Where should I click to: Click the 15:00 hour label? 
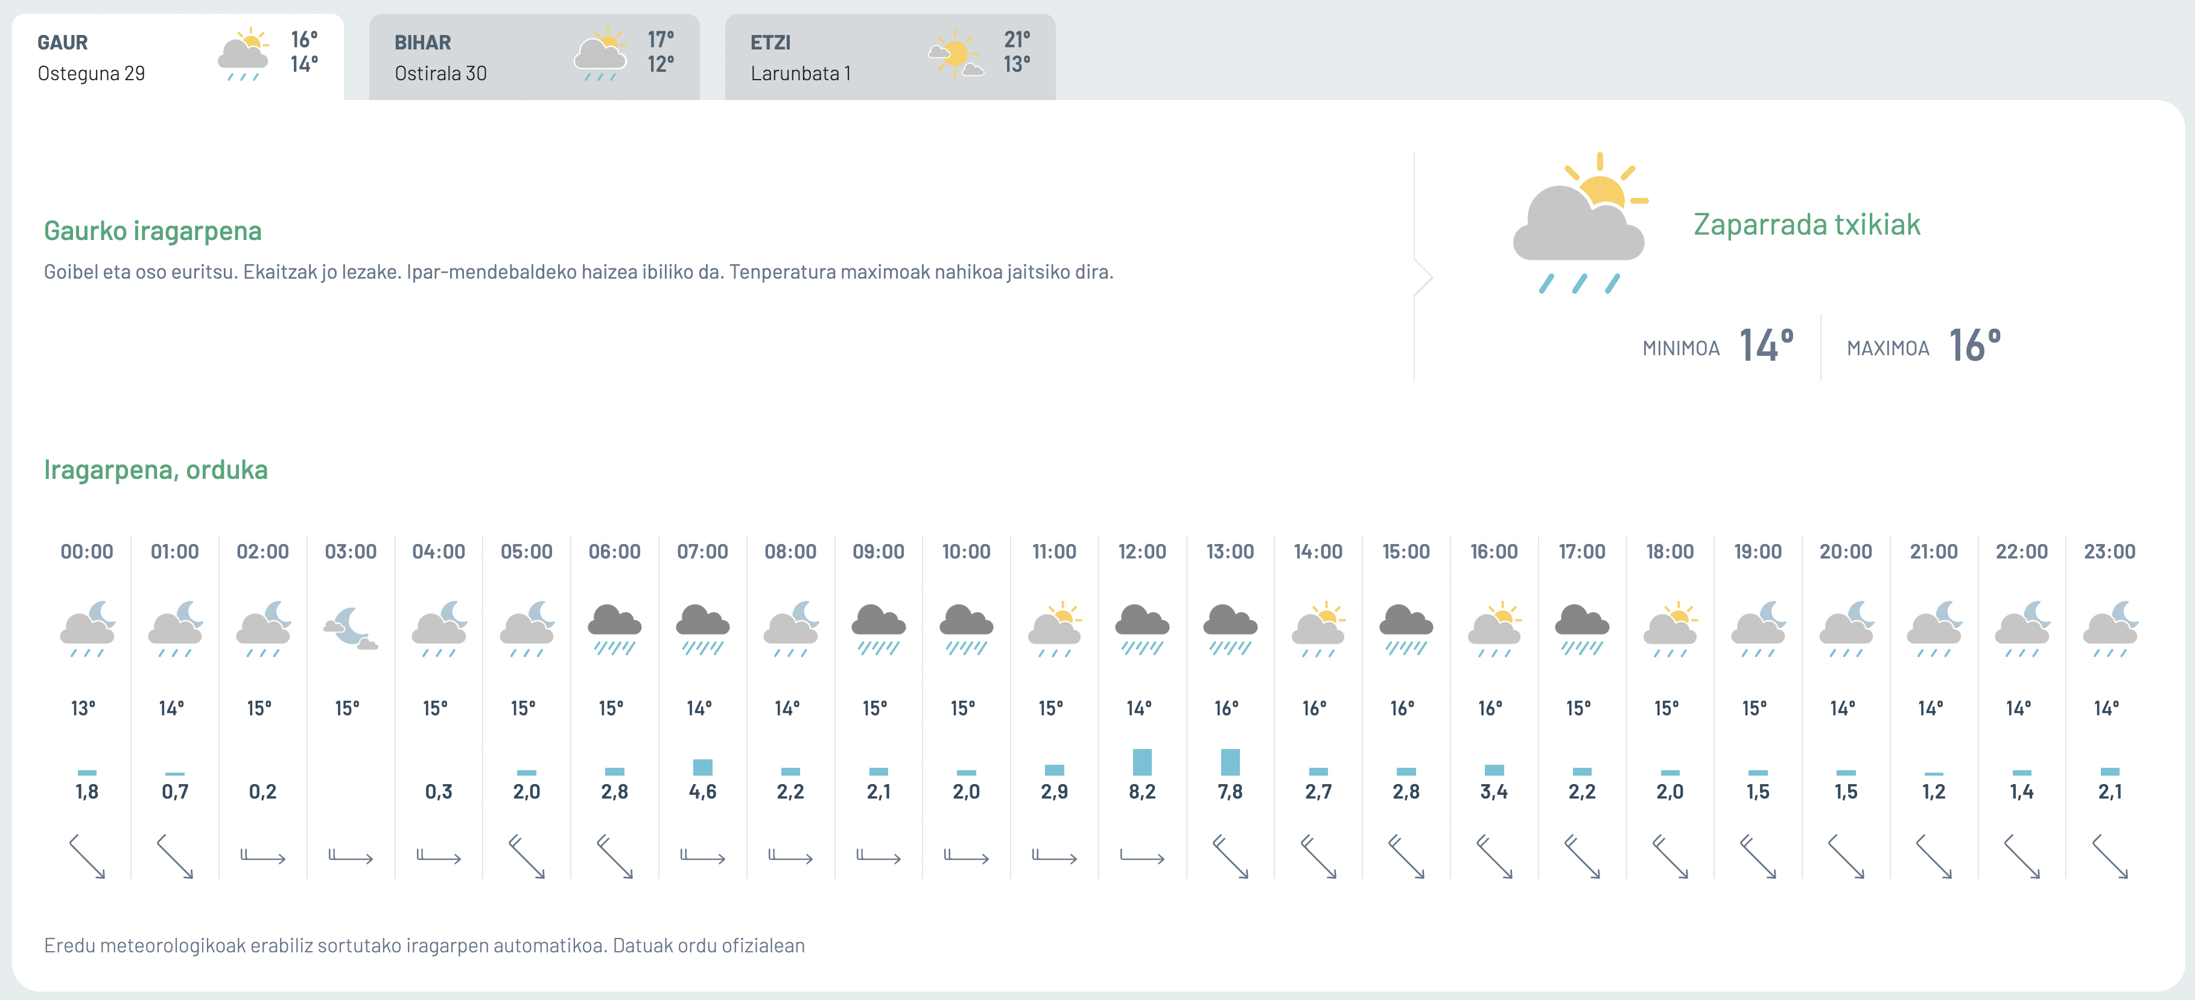1406,551
